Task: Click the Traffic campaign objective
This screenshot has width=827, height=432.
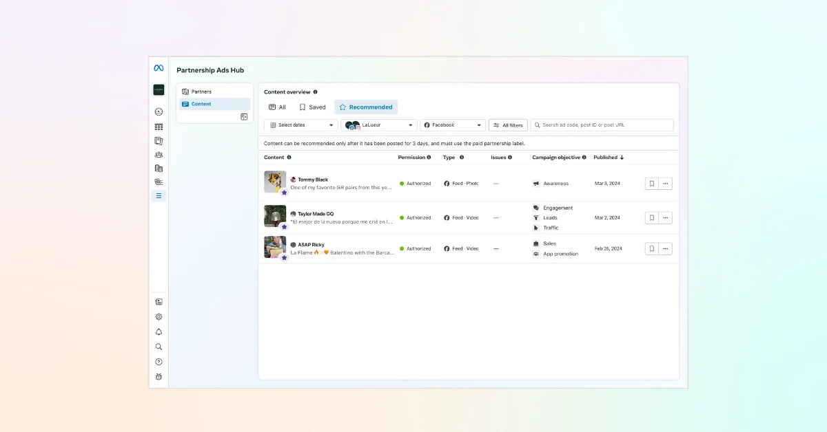Action: [551, 228]
